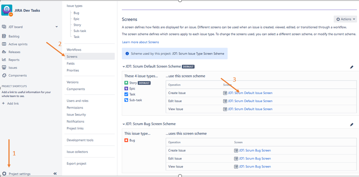This screenshot has width=359, height=177.
Task: Open Backlog in the sidebar
Action: pos(14,36)
